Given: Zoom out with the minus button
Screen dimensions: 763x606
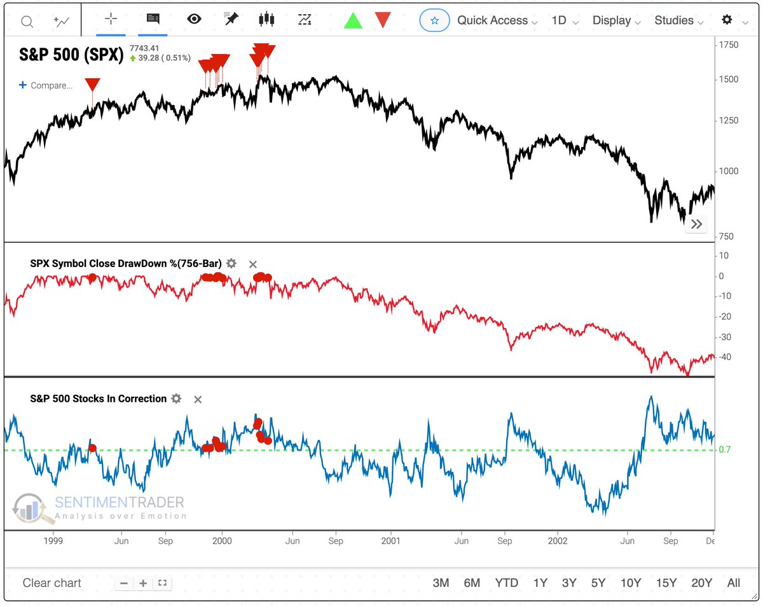Looking at the screenshot, I should coord(124,582).
